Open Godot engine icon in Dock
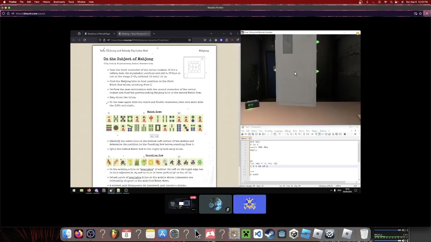431x242 pixels. pos(282,234)
